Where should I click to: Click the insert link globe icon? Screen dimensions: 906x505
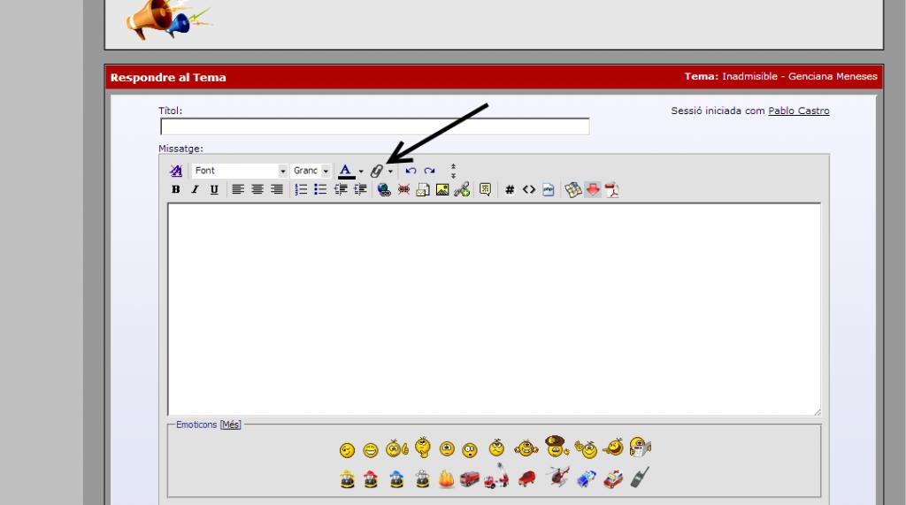384,189
